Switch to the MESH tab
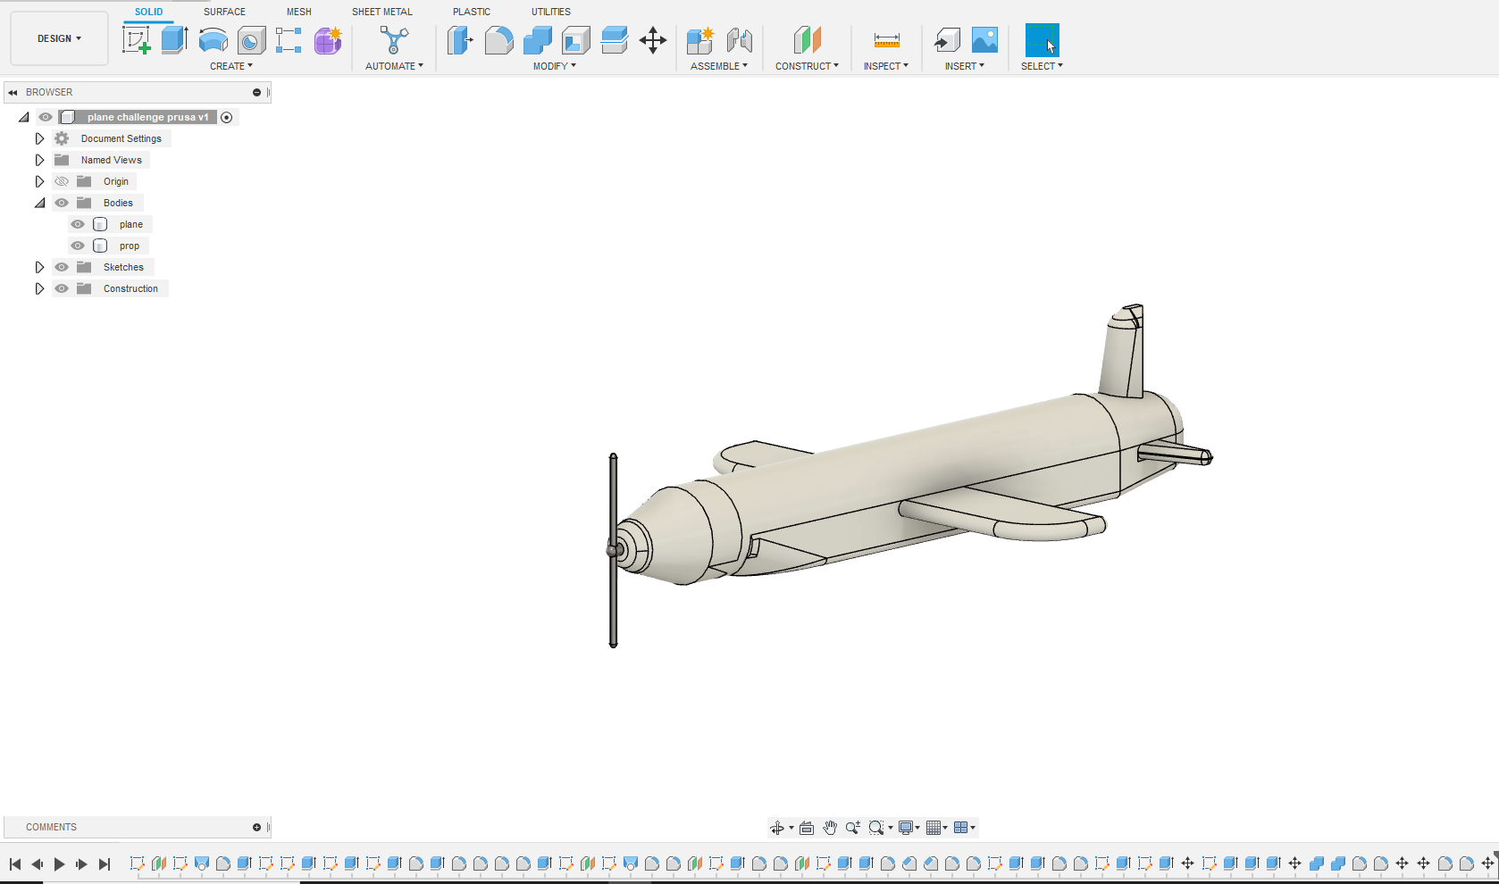The height and width of the screenshot is (884, 1499). tap(299, 12)
